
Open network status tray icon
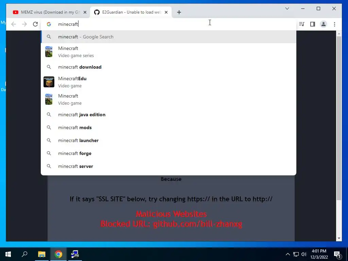pyautogui.click(x=296, y=254)
